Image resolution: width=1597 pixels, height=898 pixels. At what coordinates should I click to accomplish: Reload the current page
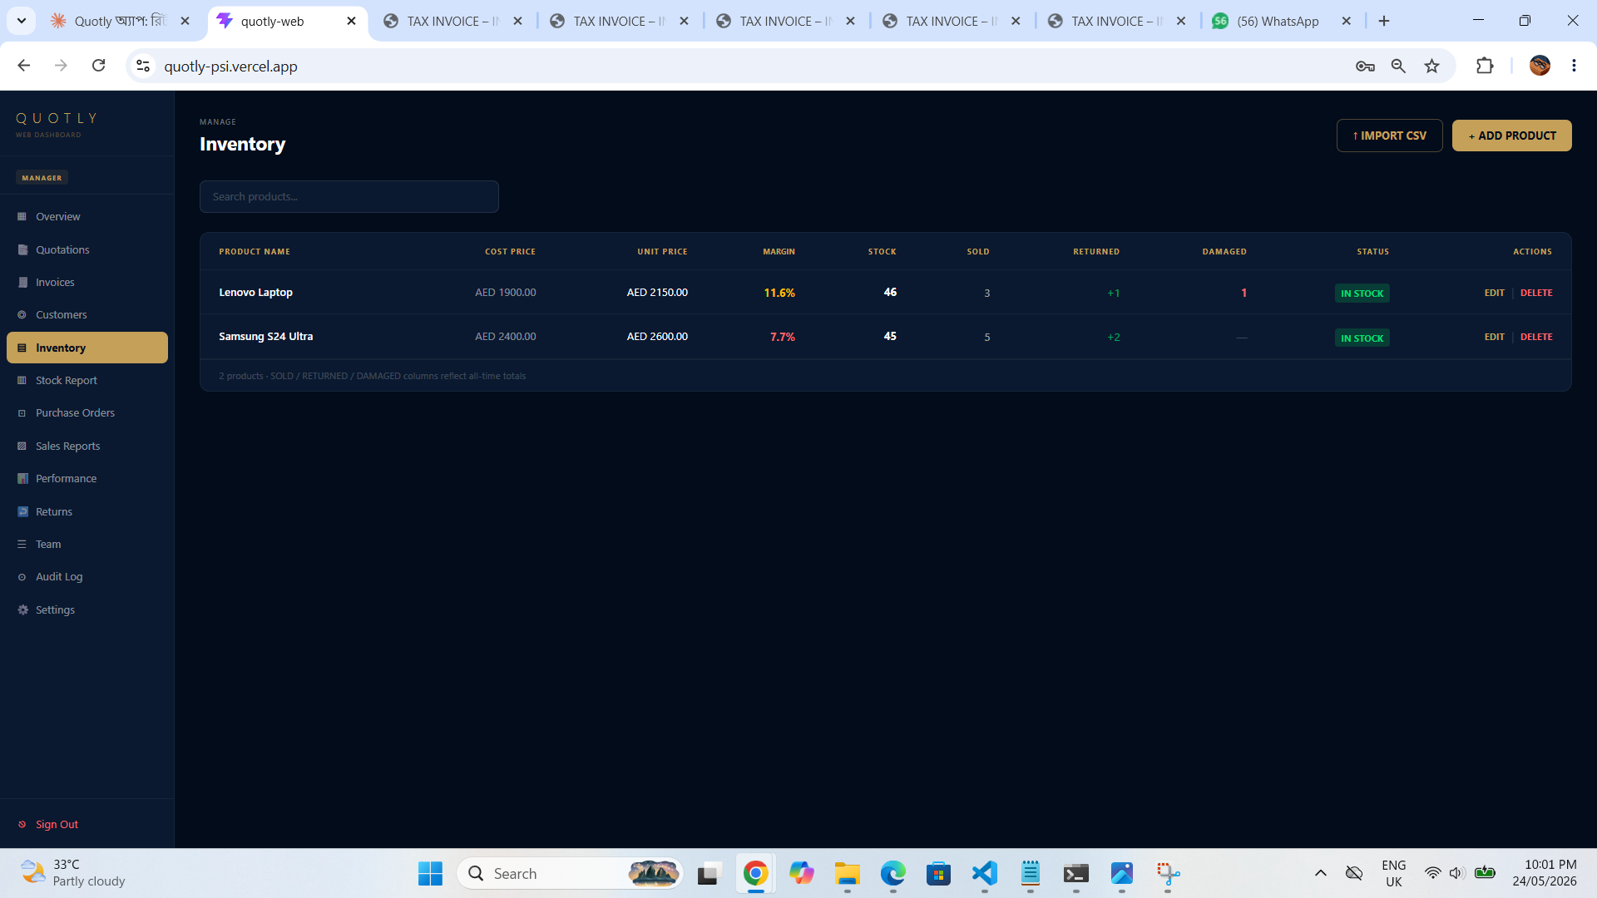pyautogui.click(x=98, y=66)
